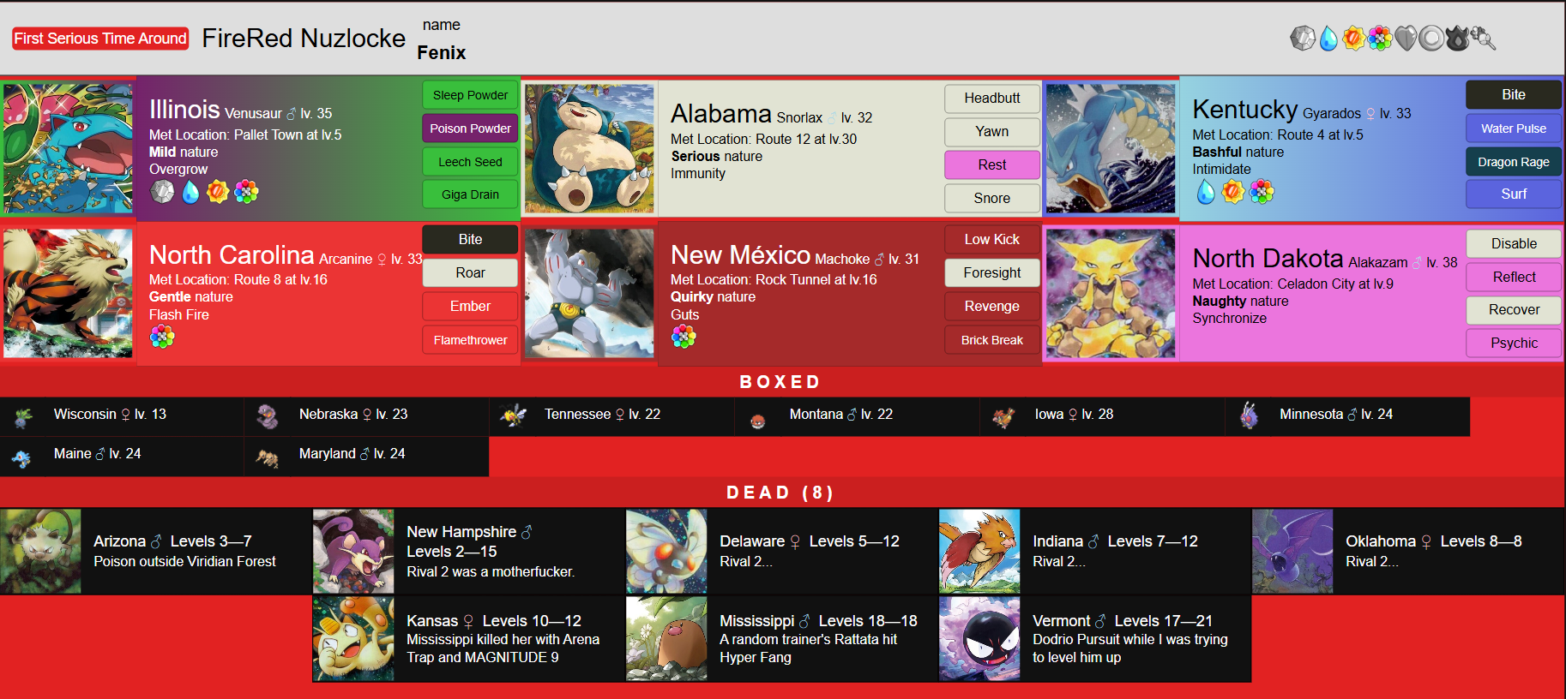Click the Roar move
This screenshot has height=699, width=1566.
[x=470, y=273]
